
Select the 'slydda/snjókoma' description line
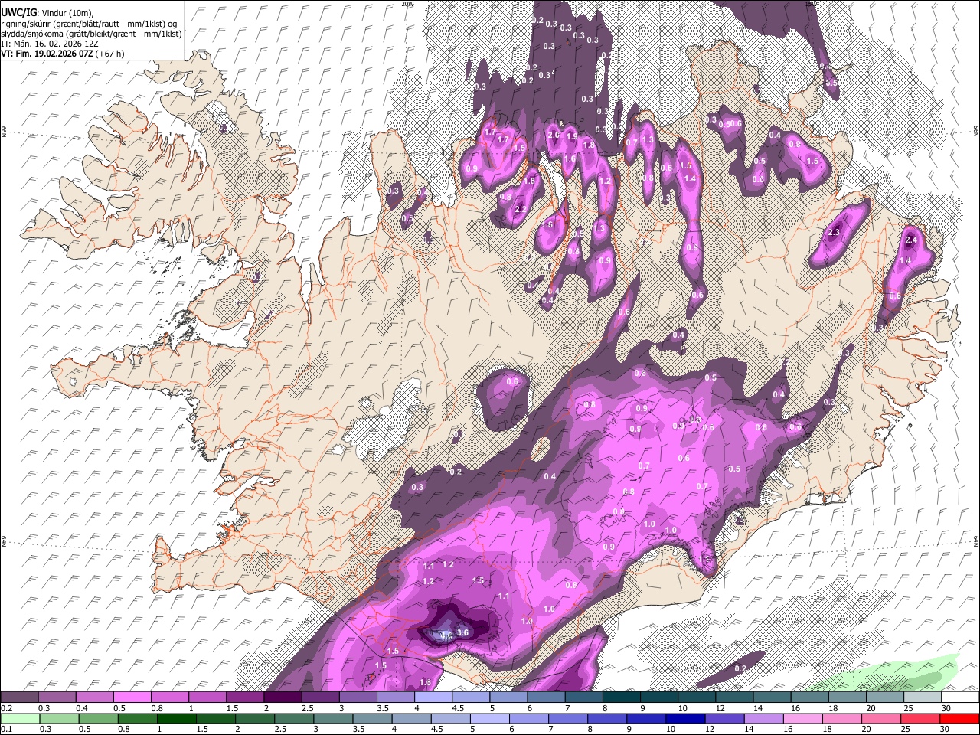point(91,34)
